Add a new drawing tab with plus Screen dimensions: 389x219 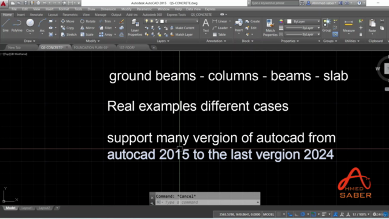pyautogui.click(x=154, y=47)
